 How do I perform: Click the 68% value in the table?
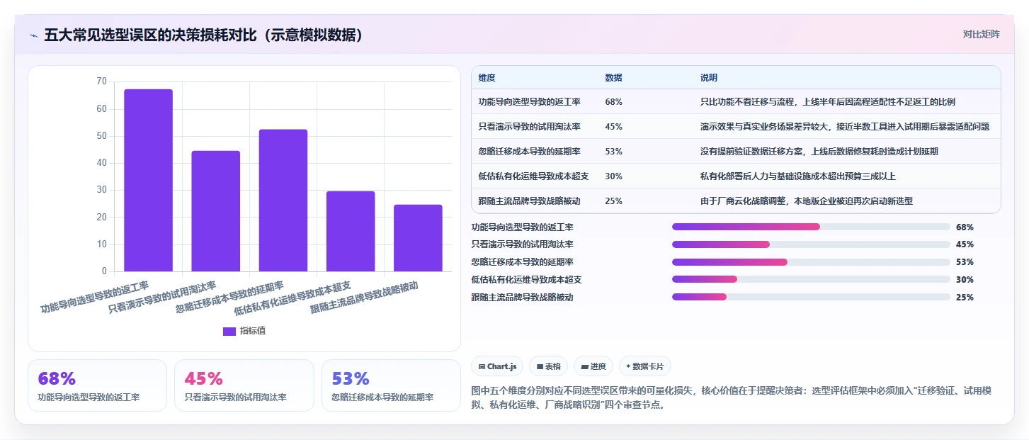[613, 102]
